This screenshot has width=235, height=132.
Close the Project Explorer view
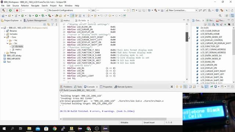point(21,21)
